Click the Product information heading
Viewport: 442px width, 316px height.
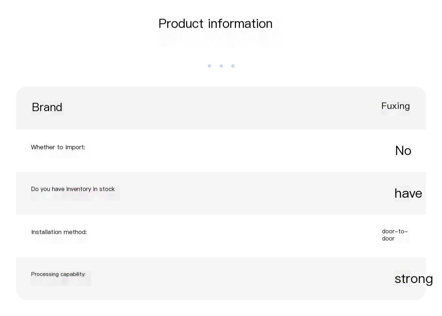(215, 24)
